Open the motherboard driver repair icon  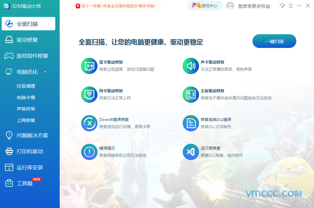pos(191,95)
